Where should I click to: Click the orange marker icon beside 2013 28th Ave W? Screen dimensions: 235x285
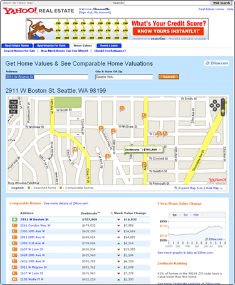coord(14,237)
